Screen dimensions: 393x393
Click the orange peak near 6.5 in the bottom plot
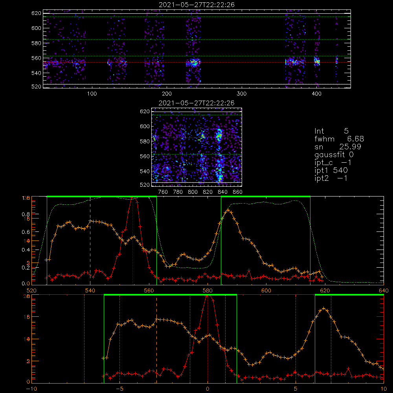(323, 308)
